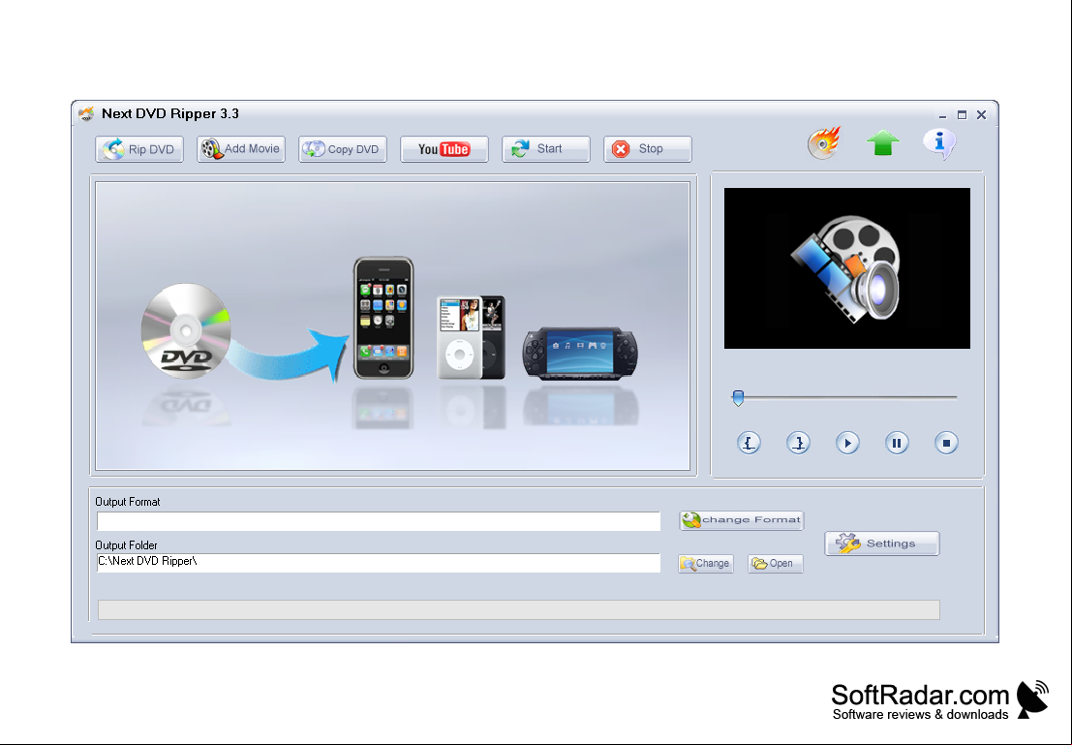Play the preview video
Screen dimensions: 1072x745
[847, 443]
